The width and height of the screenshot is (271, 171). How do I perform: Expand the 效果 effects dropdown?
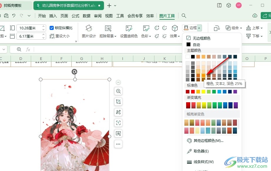[x=179, y=36]
